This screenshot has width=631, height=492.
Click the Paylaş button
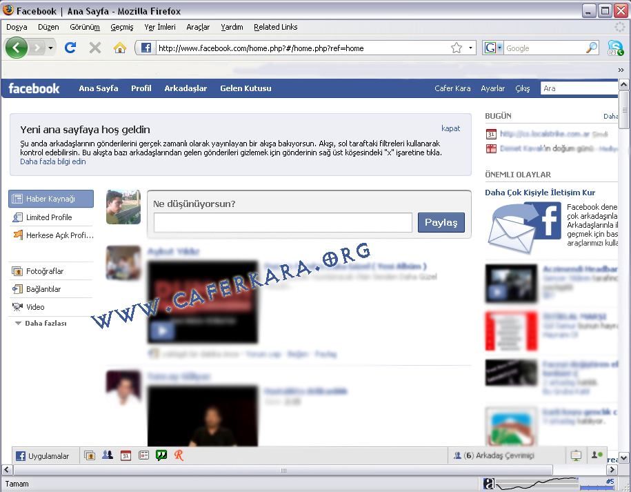[441, 222]
